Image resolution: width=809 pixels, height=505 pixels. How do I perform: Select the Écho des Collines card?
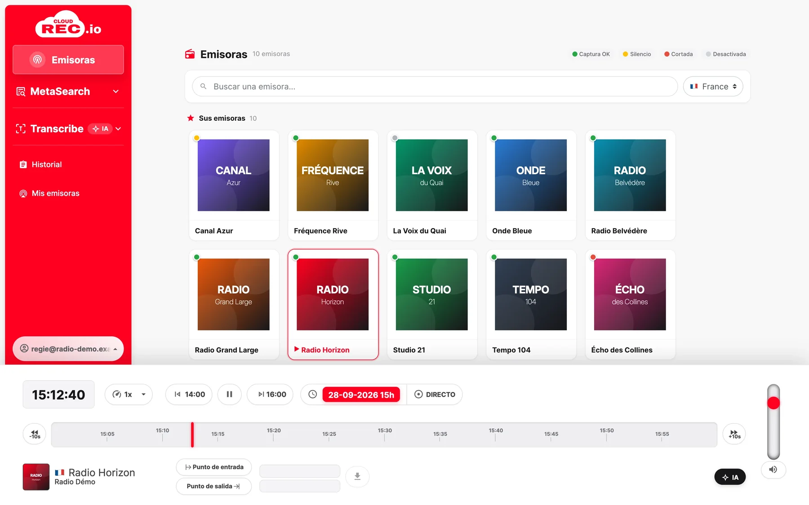pyautogui.click(x=630, y=304)
